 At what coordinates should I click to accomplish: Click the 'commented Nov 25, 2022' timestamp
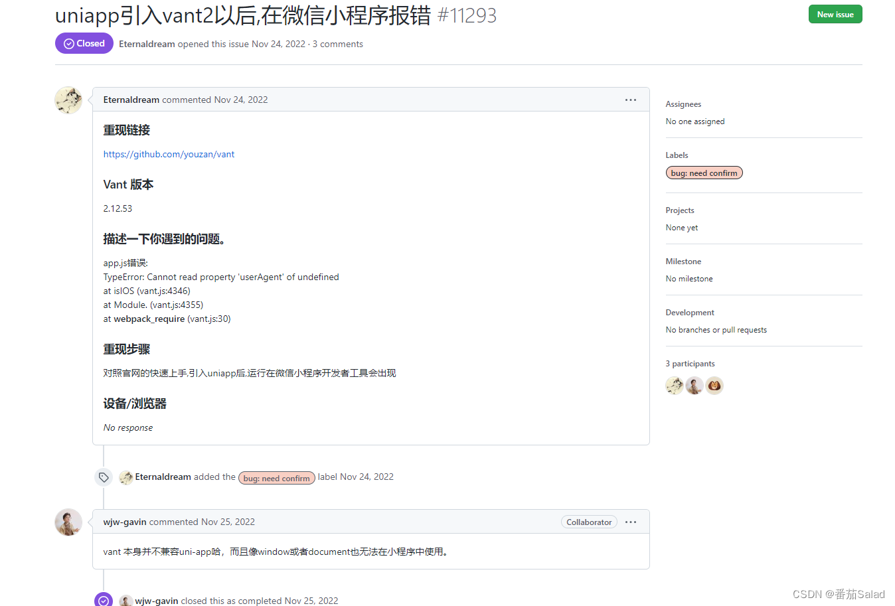[x=202, y=522]
